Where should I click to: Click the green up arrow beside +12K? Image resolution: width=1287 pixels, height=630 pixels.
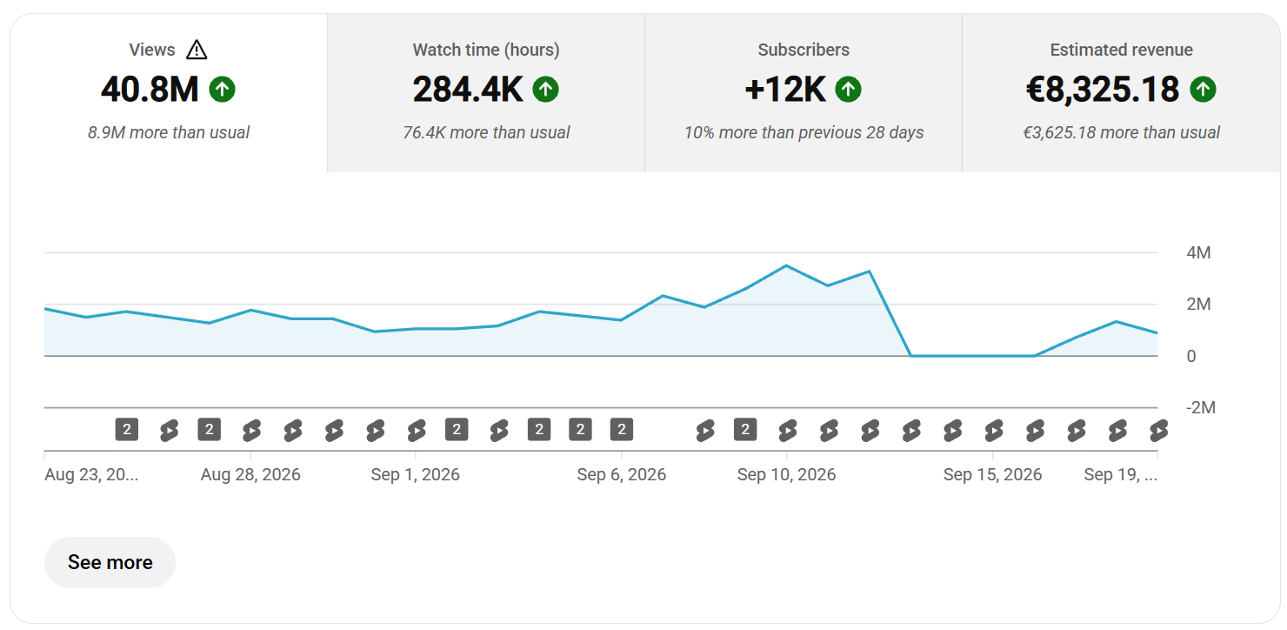coord(849,89)
